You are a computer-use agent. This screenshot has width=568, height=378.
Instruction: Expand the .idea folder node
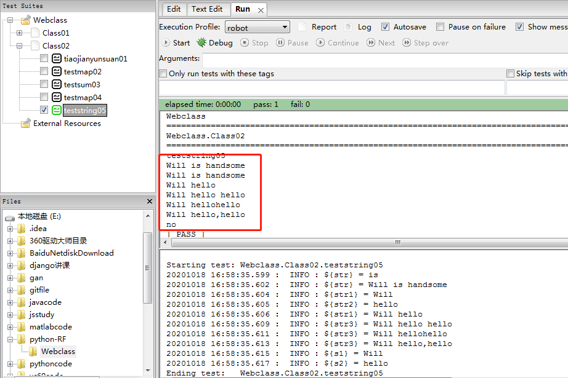[x=10, y=229]
